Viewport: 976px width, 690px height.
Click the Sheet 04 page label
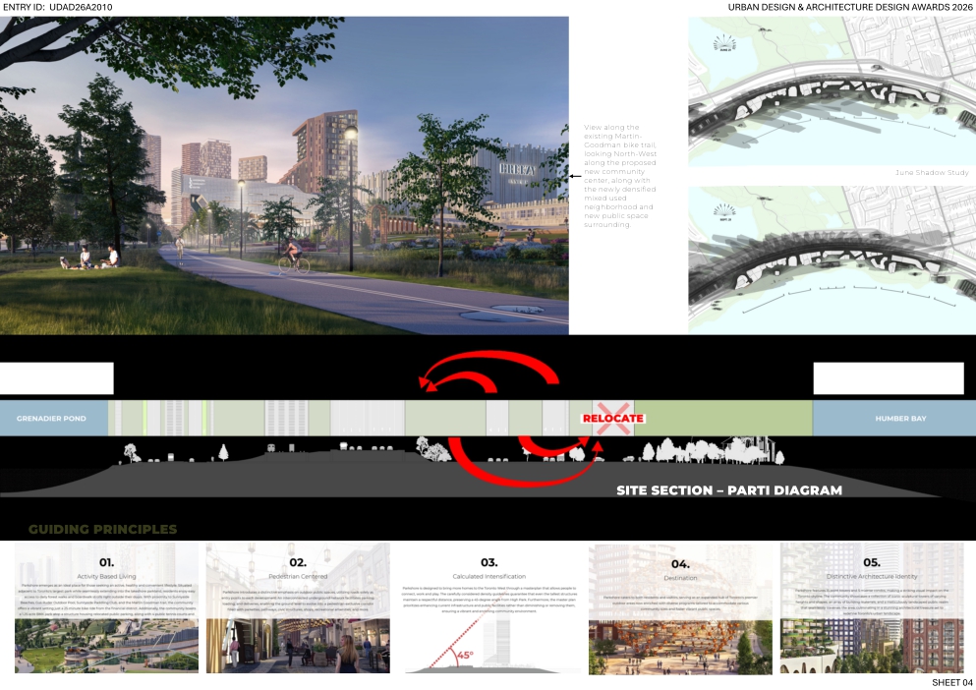(951, 682)
